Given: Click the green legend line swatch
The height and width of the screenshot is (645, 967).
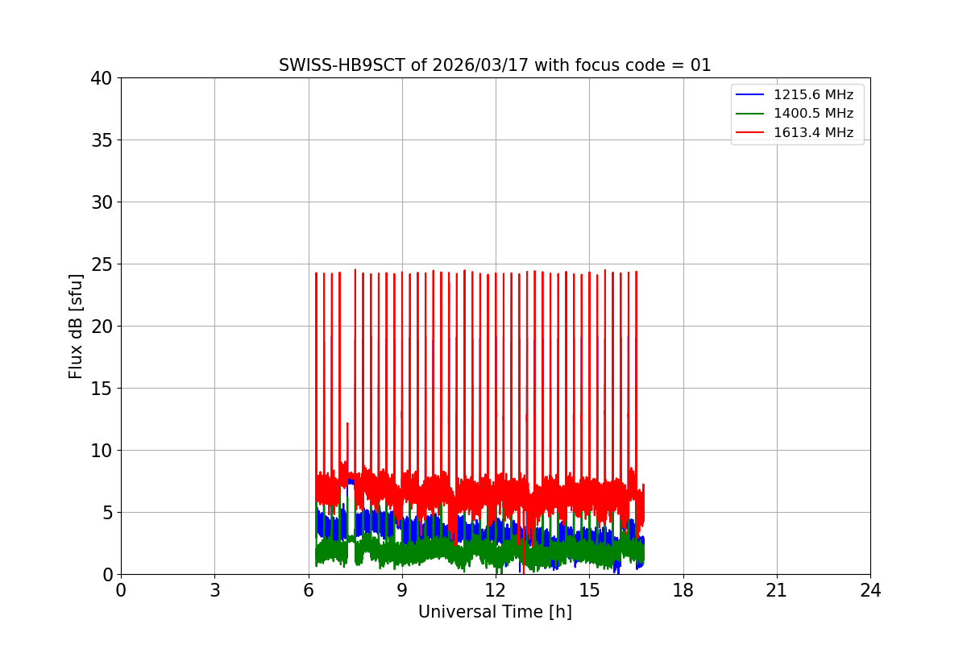Looking at the screenshot, I should coord(751,114).
